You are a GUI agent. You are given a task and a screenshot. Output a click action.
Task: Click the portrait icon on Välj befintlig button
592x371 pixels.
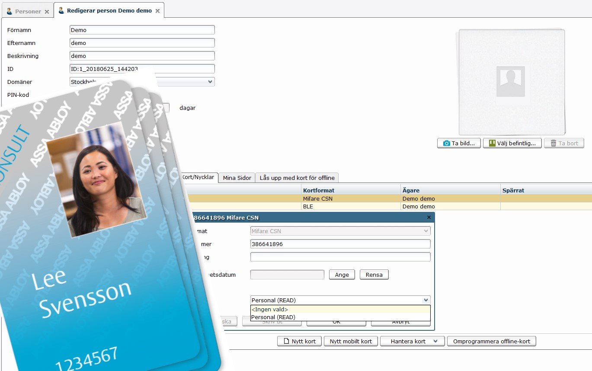click(x=492, y=144)
